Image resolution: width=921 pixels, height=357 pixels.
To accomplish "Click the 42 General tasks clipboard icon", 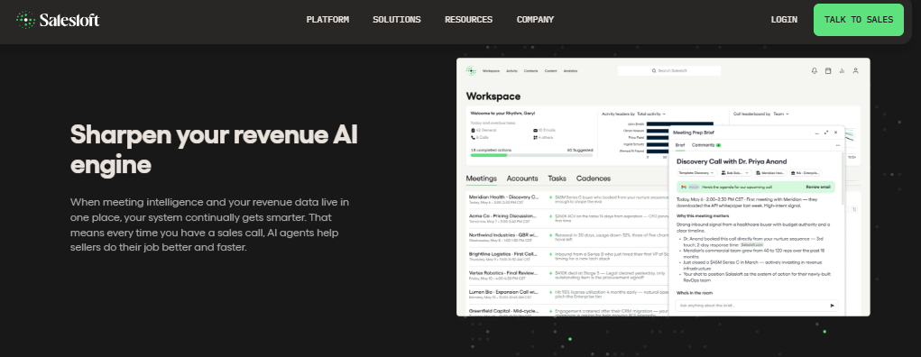I will pyautogui.click(x=473, y=131).
